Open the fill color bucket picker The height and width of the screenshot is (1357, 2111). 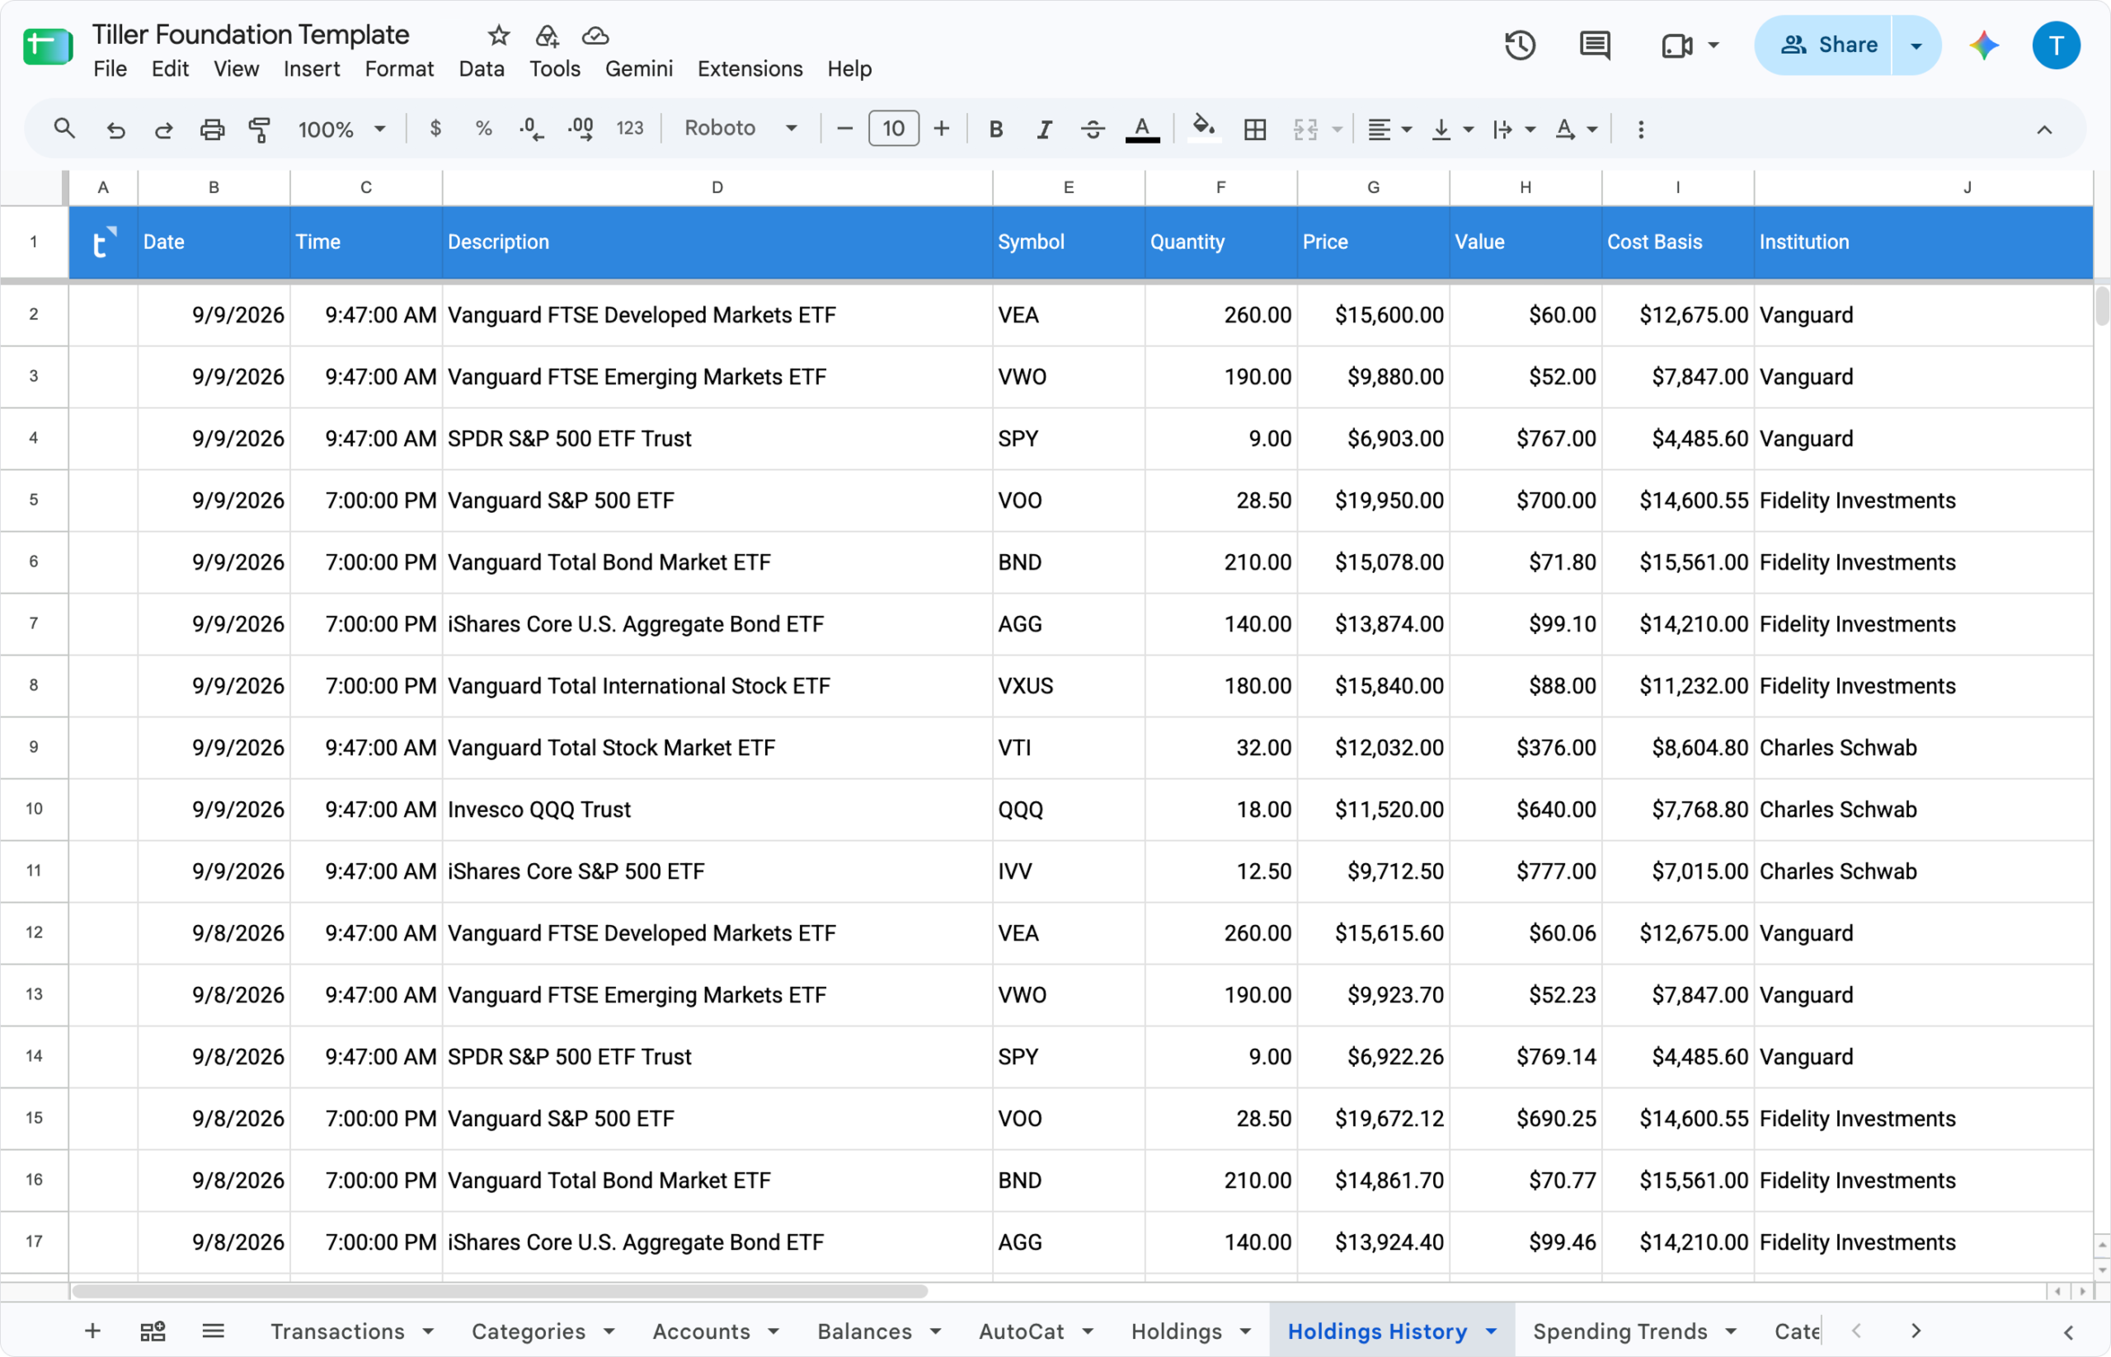point(1204,129)
